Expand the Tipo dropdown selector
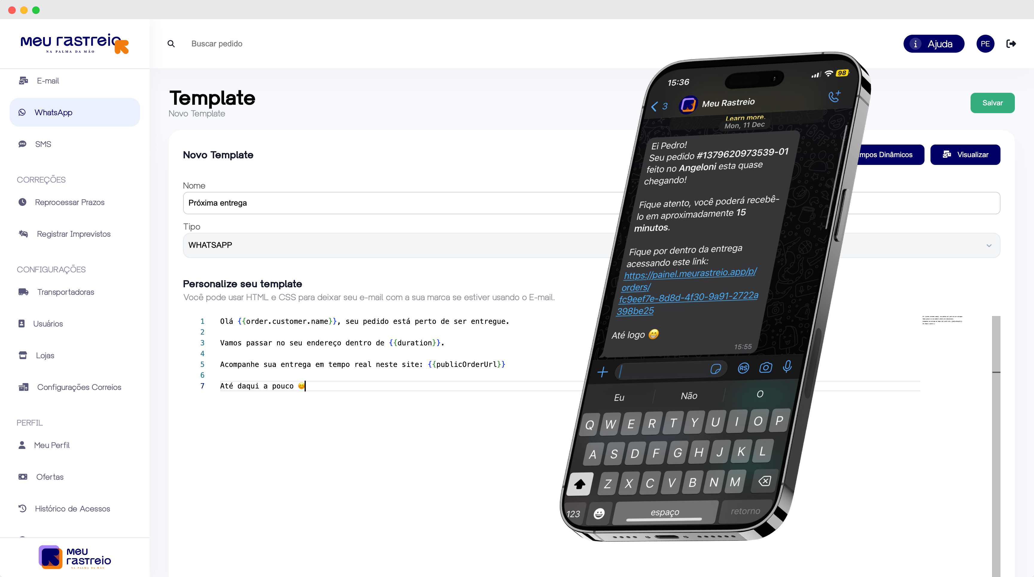The width and height of the screenshot is (1034, 577). coord(989,245)
